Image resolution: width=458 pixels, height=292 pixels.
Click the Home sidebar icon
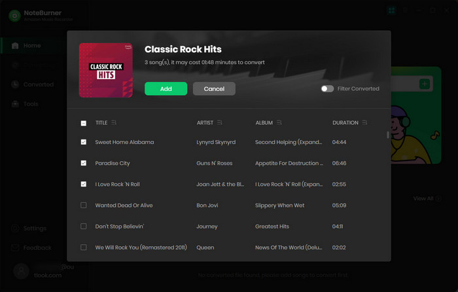[15, 46]
